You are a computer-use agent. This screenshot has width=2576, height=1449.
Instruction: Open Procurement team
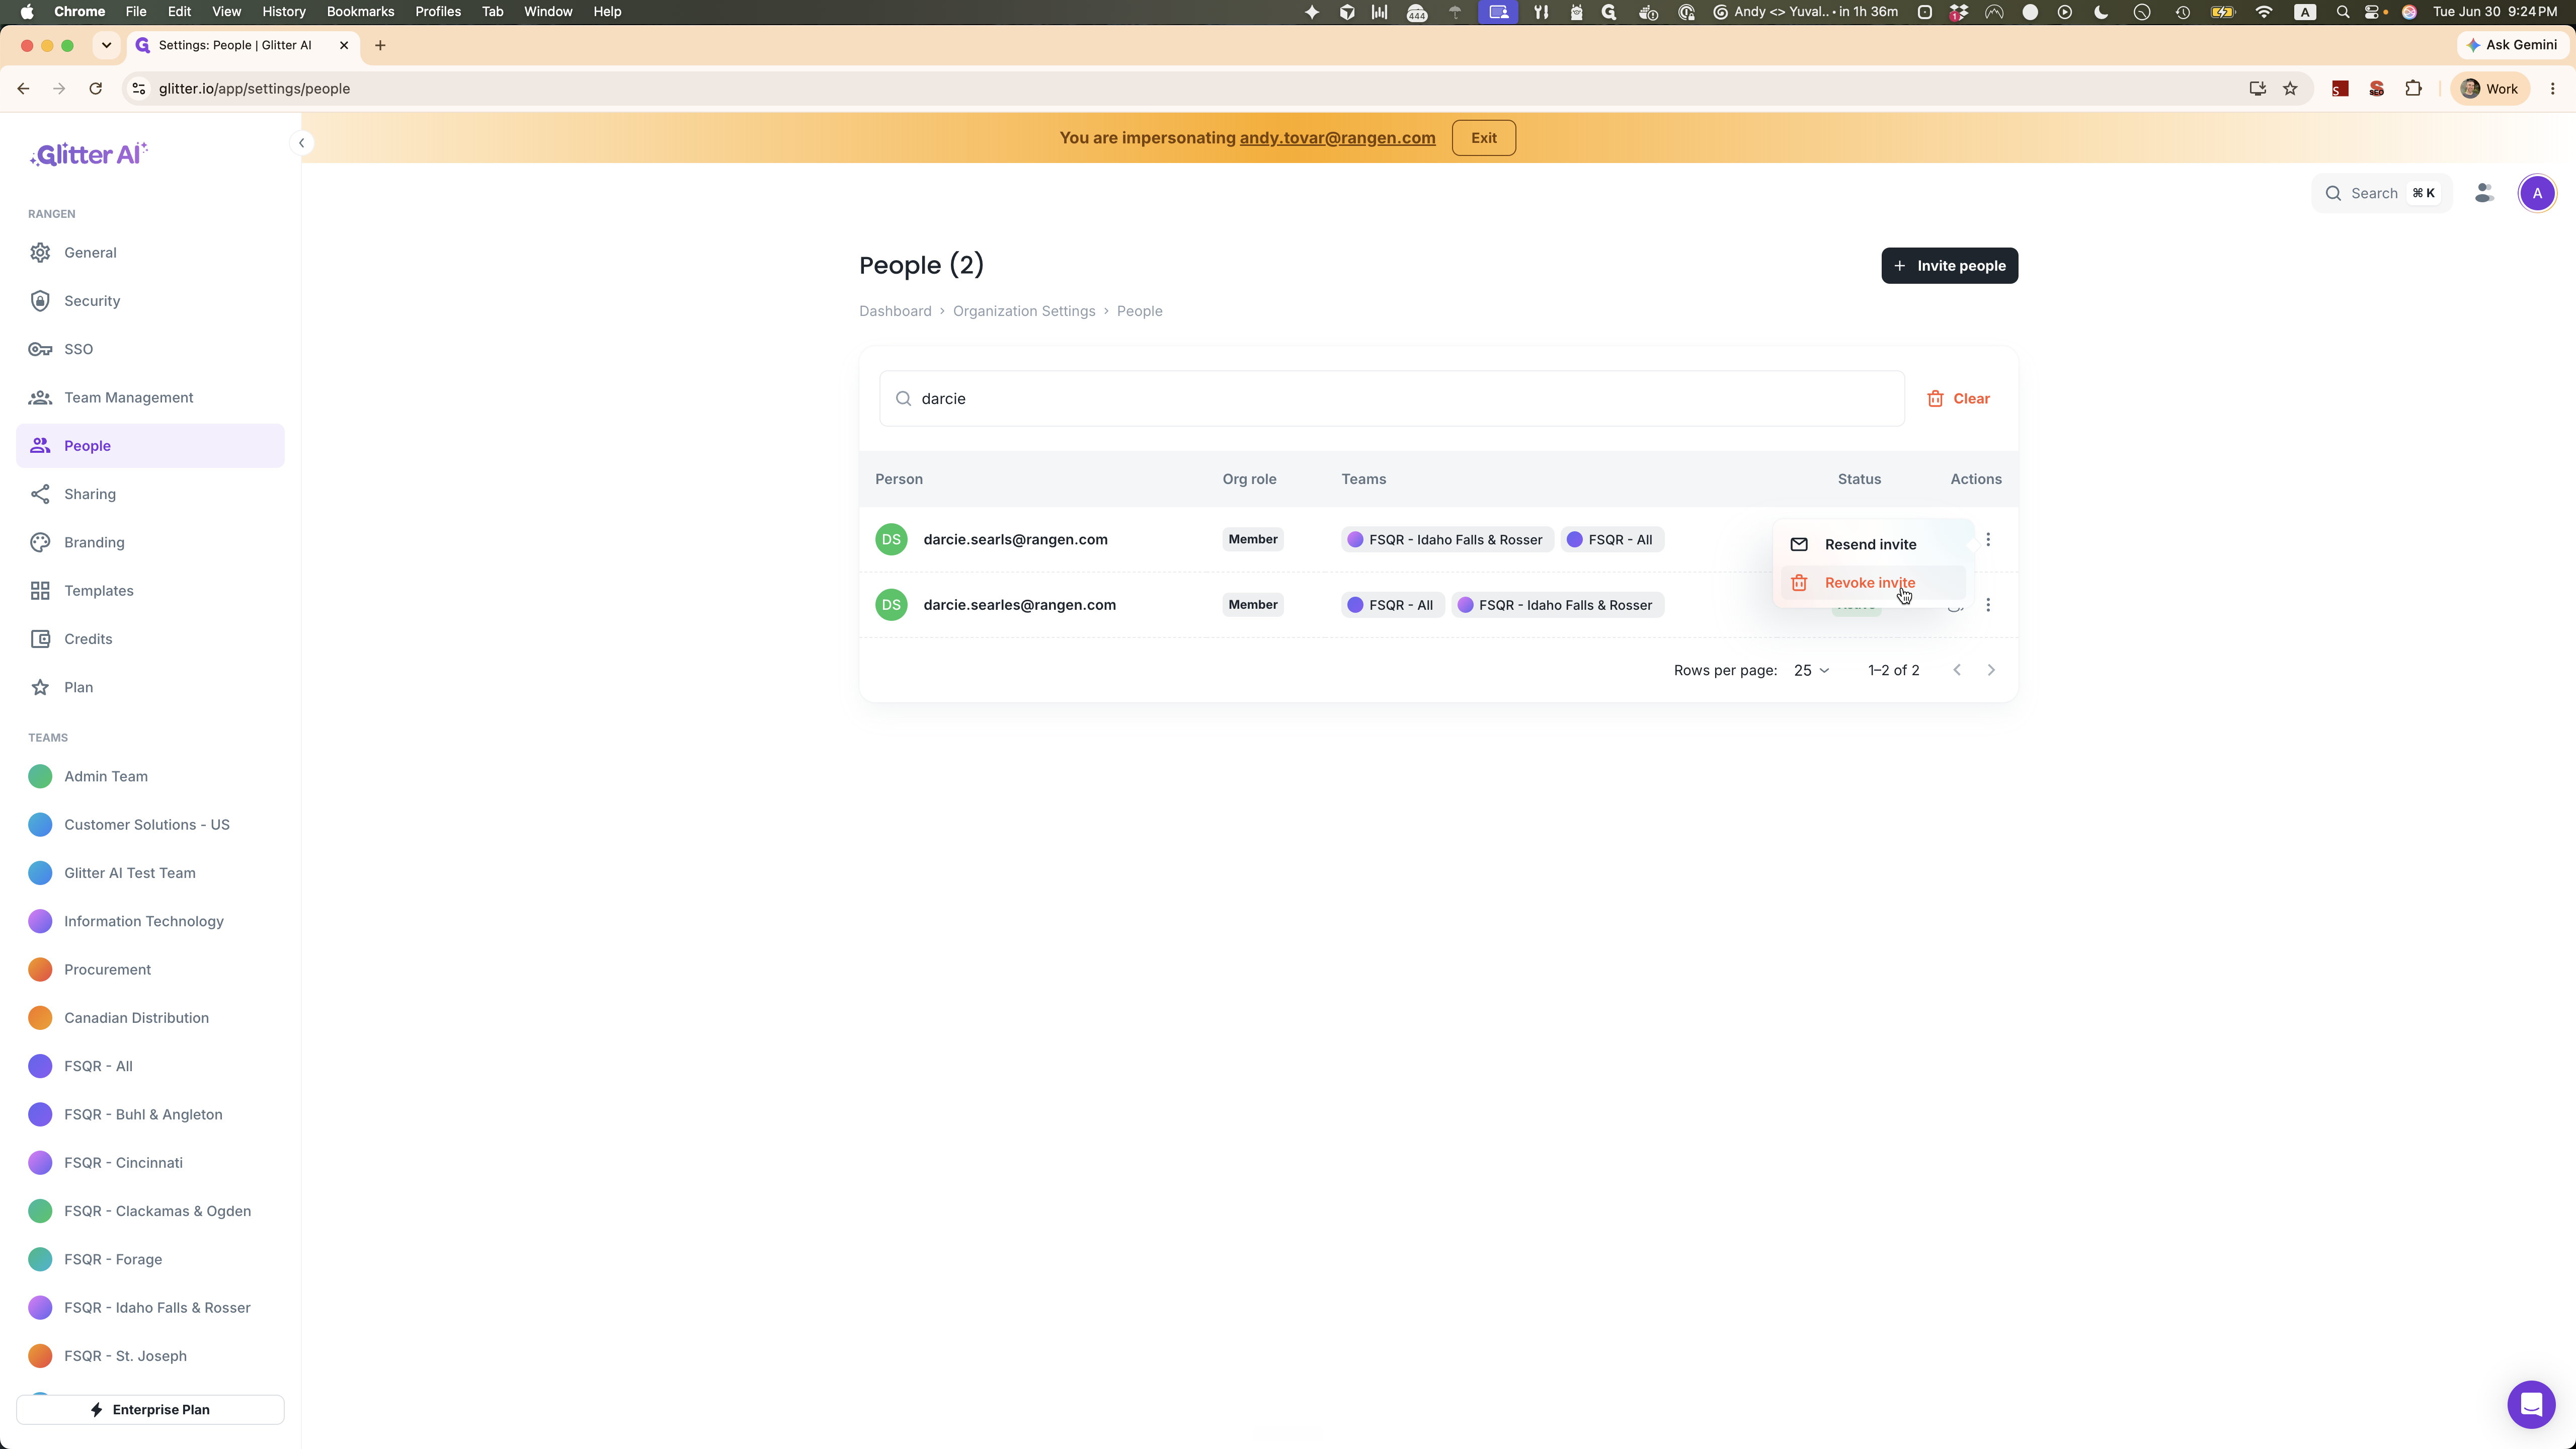point(150,970)
